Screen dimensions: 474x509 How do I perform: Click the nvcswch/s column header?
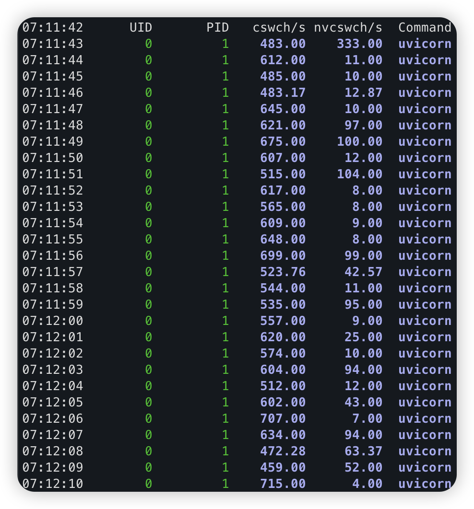(348, 28)
